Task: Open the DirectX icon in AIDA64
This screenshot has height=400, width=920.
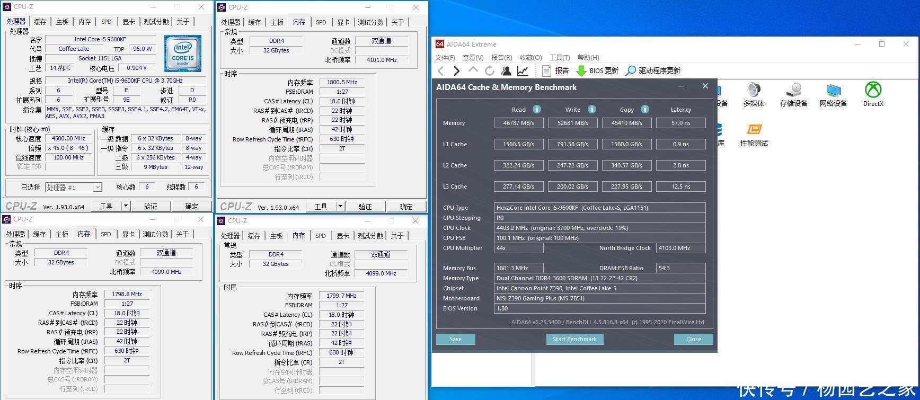Action: coord(873,95)
